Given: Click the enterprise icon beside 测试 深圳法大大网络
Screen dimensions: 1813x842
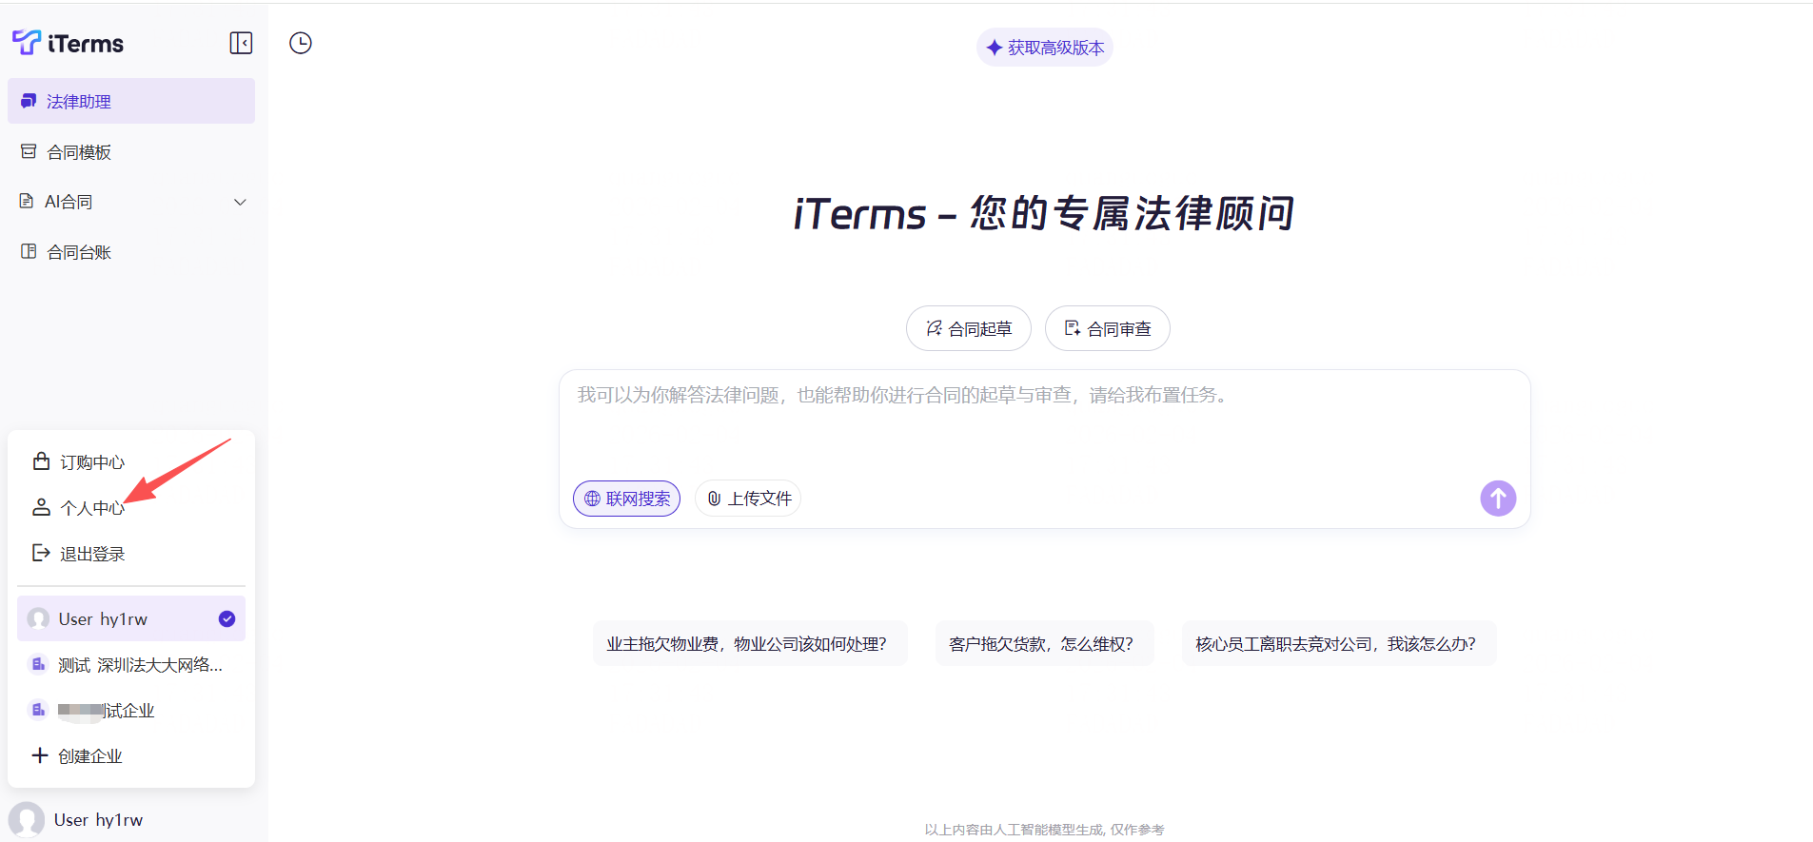Looking at the screenshot, I should 38,664.
